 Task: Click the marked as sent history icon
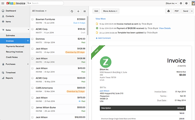[97, 24]
